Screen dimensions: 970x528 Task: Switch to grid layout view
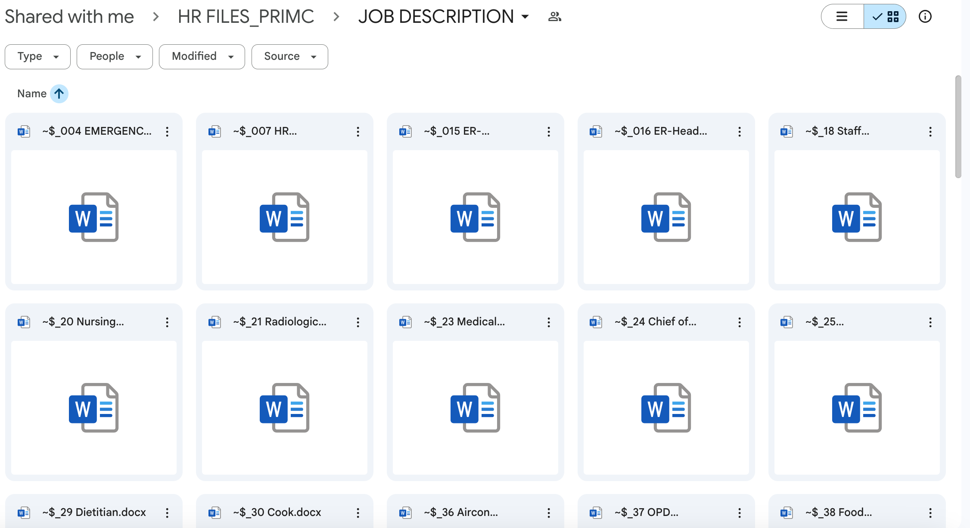pyautogui.click(x=885, y=17)
